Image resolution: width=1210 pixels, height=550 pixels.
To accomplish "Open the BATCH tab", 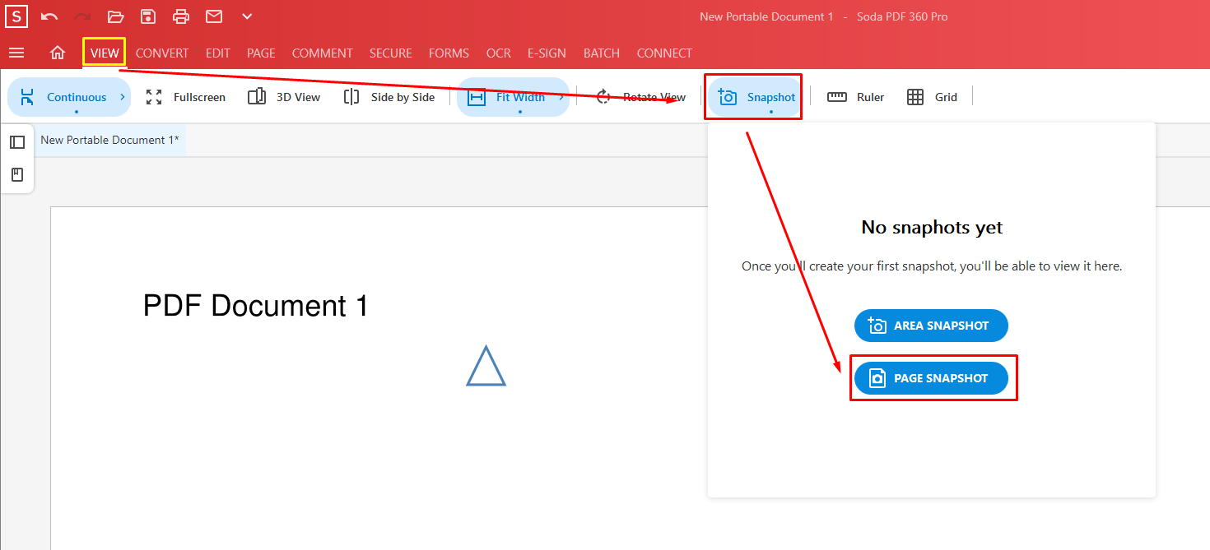I will pos(602,53).
